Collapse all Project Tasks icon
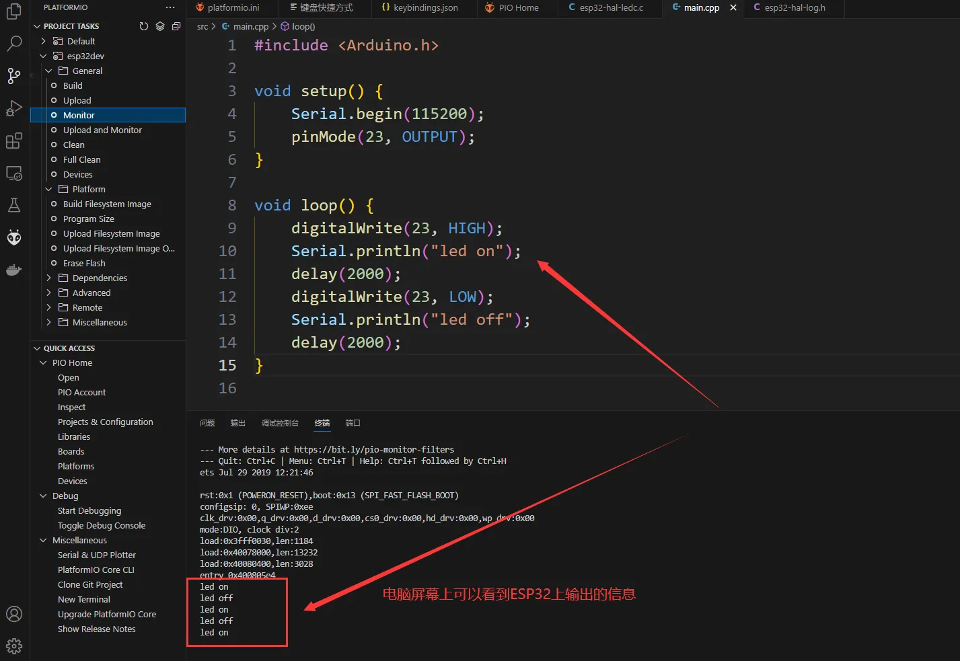 pyautogui.click(x=176, y=26)
